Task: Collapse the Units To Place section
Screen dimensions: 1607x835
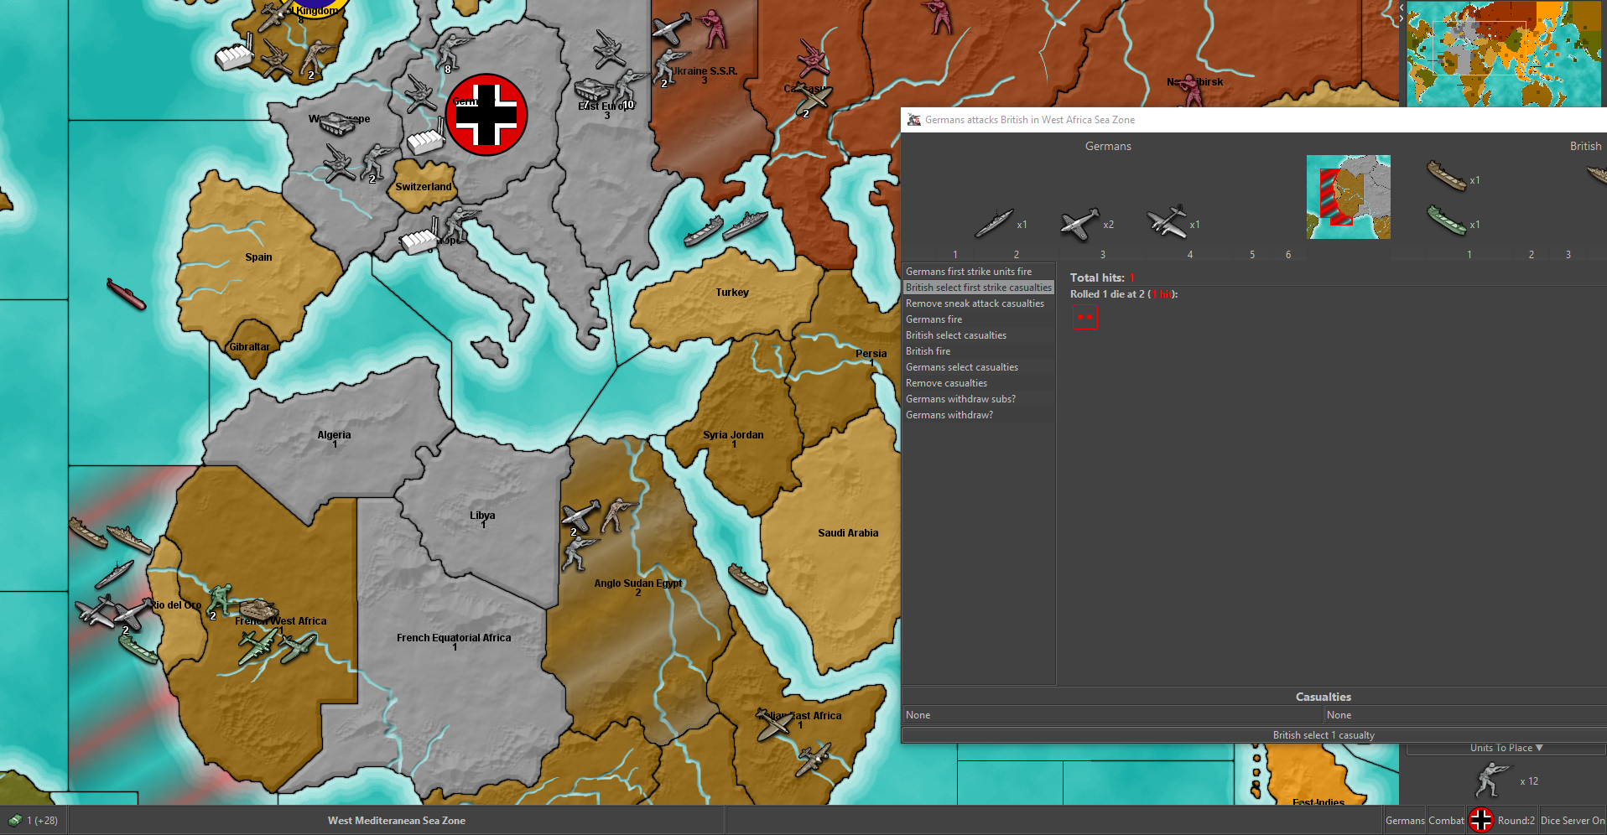Action: pyautogui.click(x=1506, y=748)
